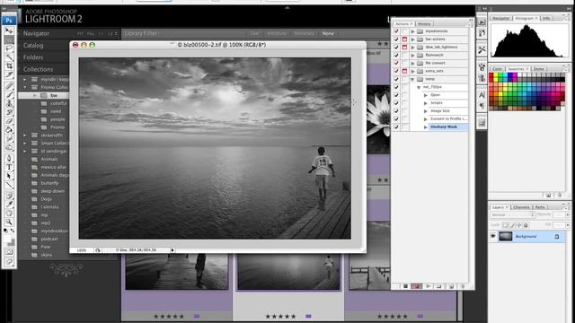575x323 pixels.
Task: Click the Ps logo atop toolbox
Action: tap(9, 21)
